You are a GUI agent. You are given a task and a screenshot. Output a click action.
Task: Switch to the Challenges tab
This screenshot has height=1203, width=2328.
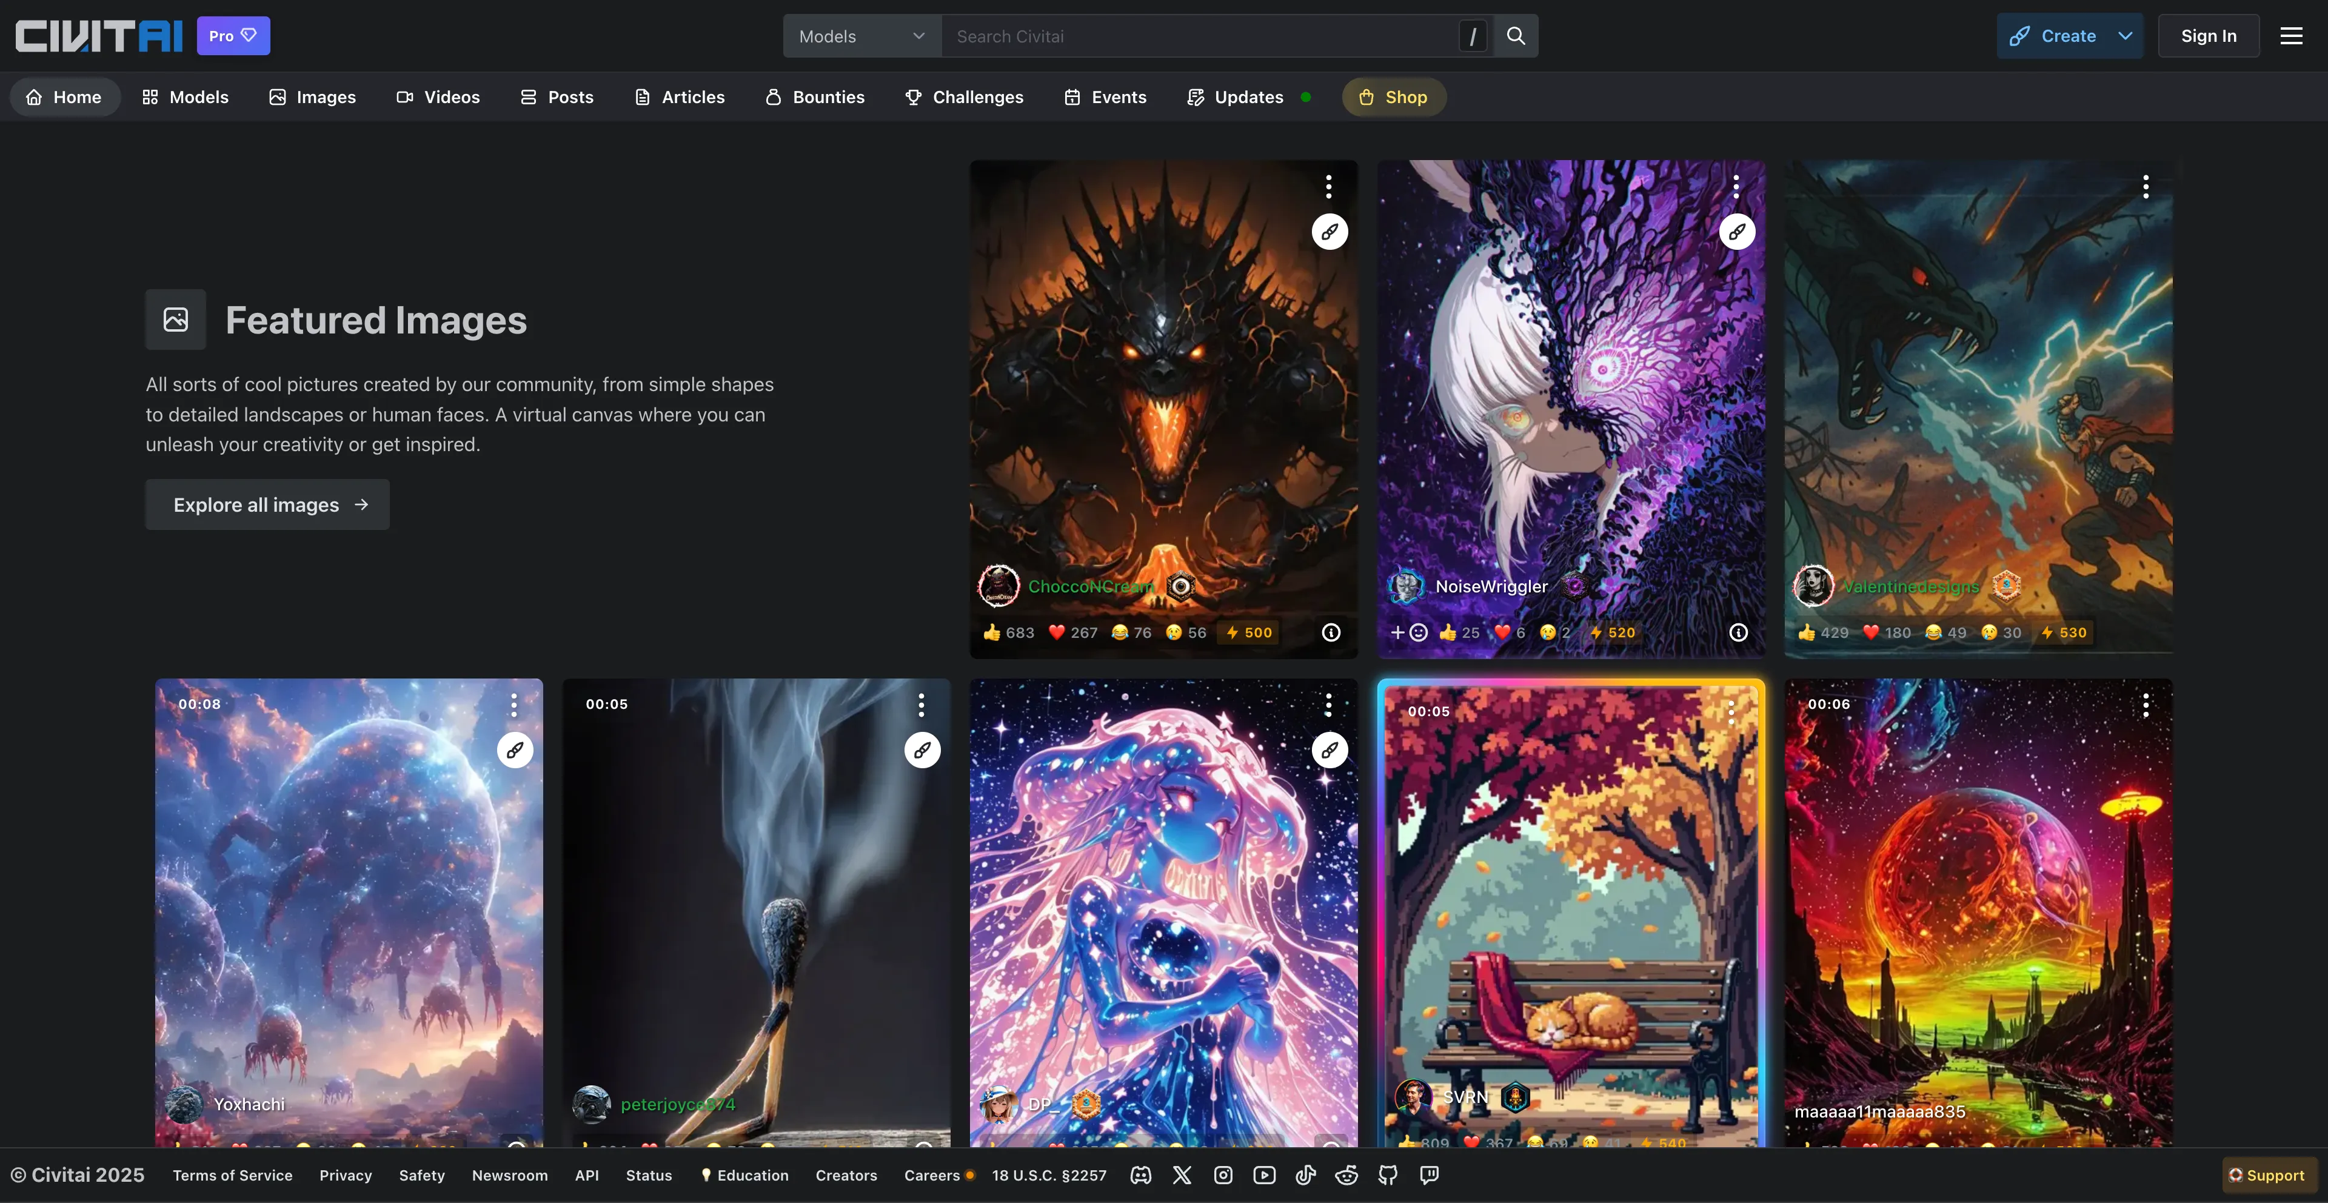point(965,96)
